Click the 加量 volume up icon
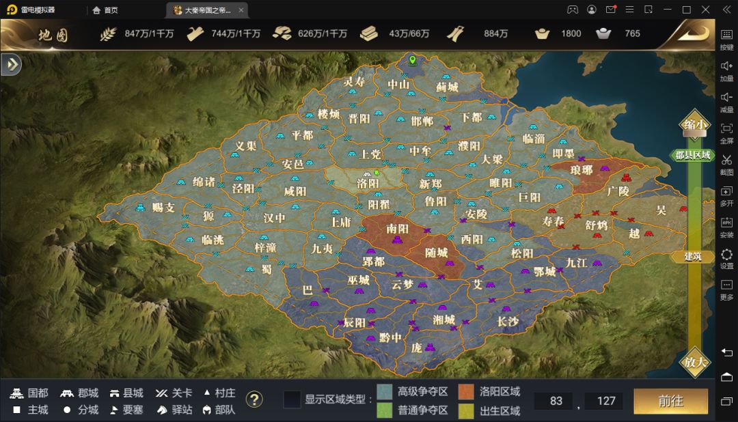This screenshot has height=422, width=738. pos(726,70)
